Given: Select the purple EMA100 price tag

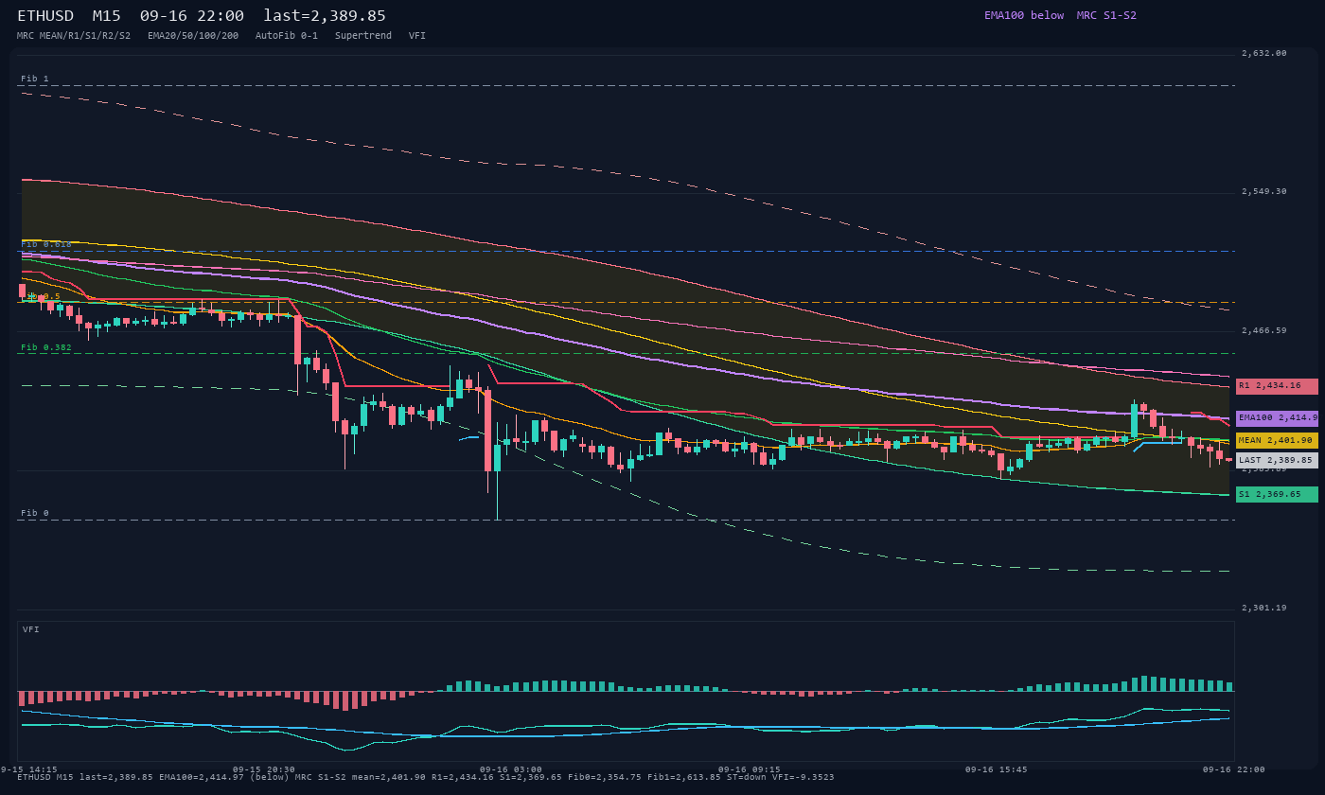Looking at the screenshot, I should coord(1277,418).
